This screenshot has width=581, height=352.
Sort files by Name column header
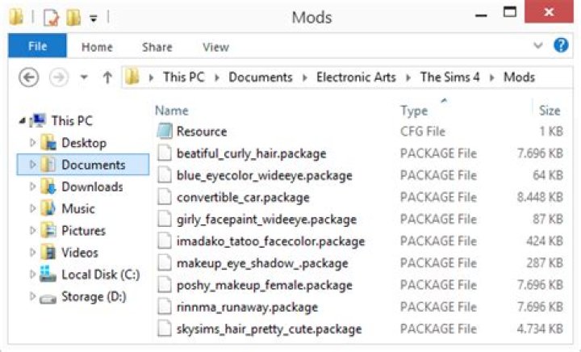pos(171,111)
